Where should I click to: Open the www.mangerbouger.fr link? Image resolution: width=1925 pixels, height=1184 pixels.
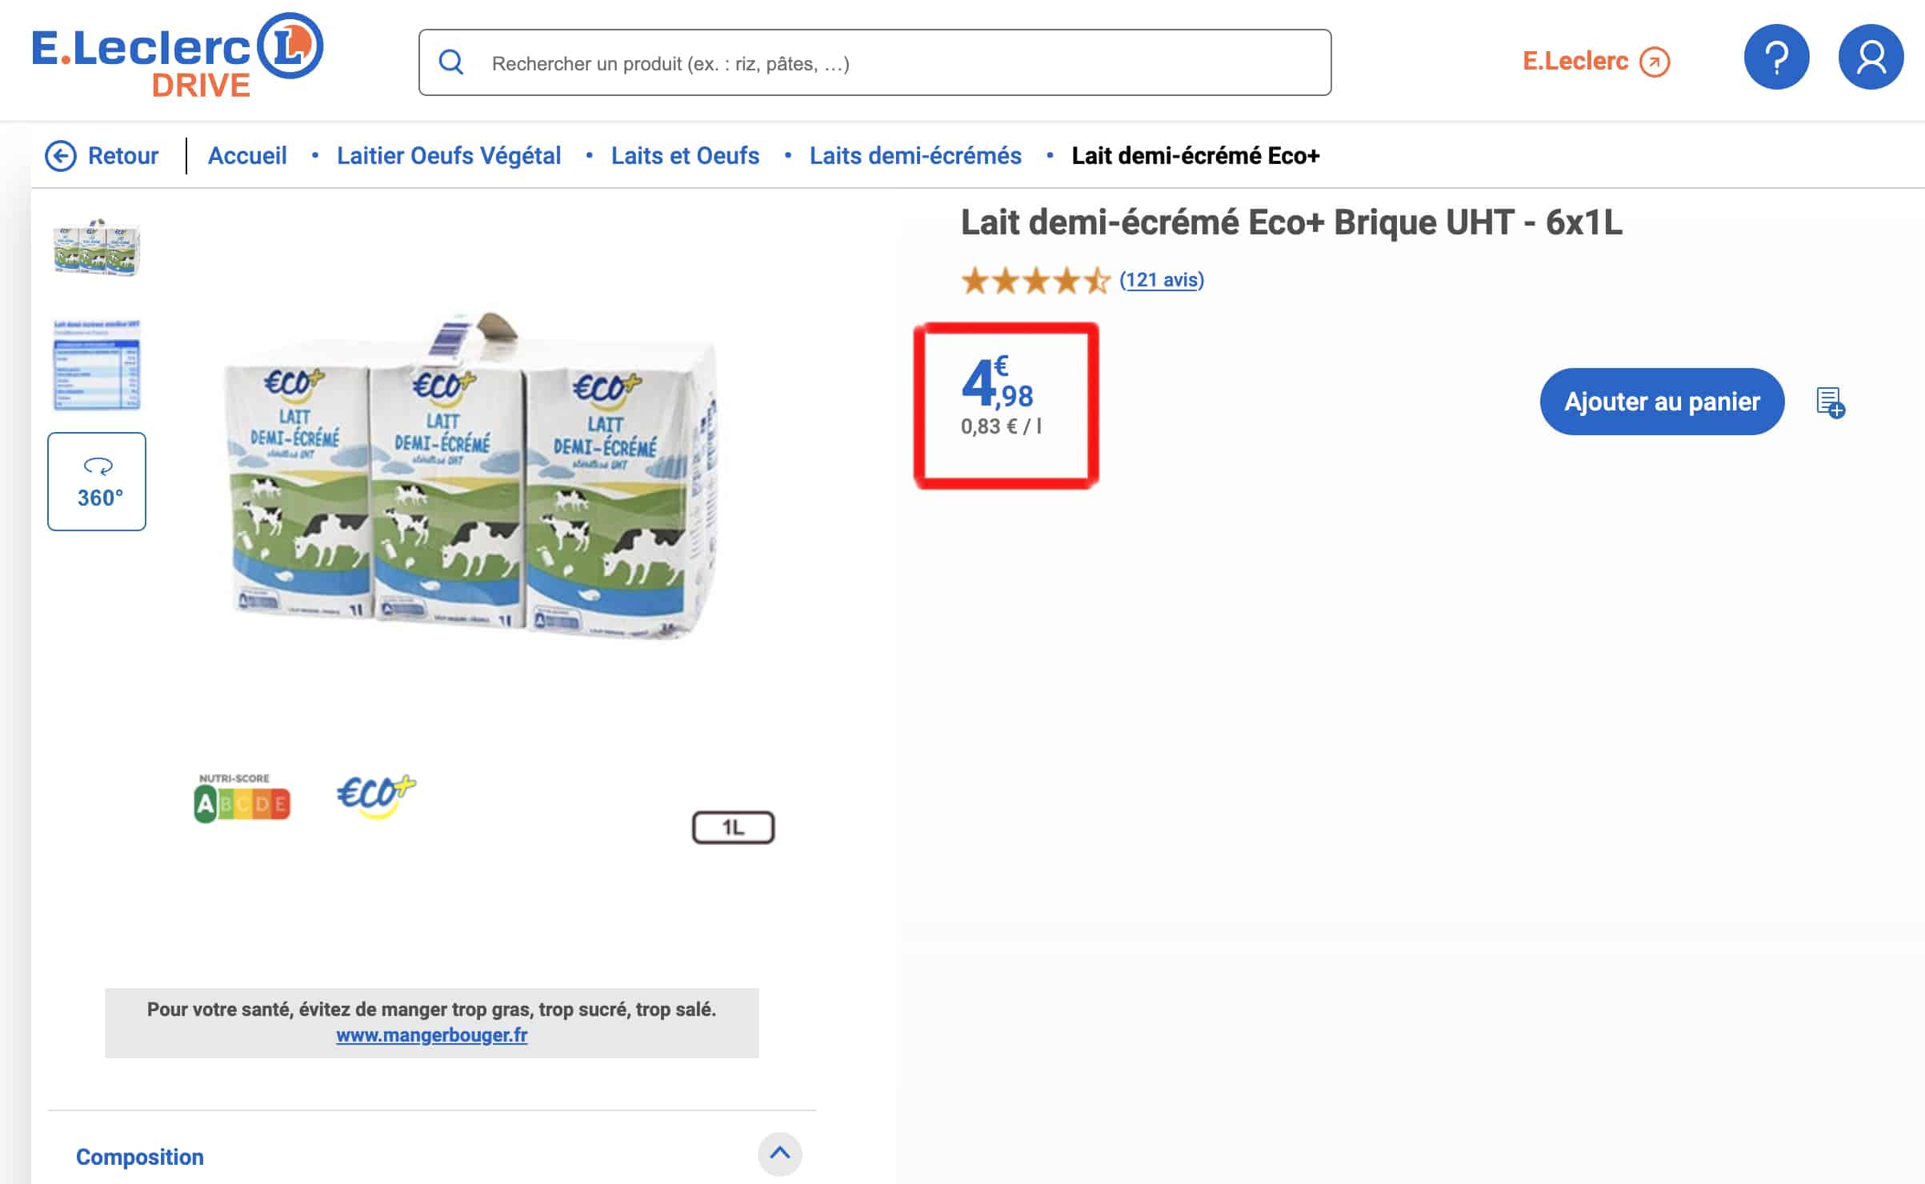tap(432, 1035)
